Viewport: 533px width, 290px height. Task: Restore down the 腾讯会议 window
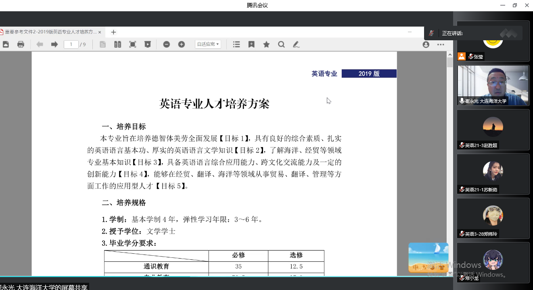coord(515,5)
